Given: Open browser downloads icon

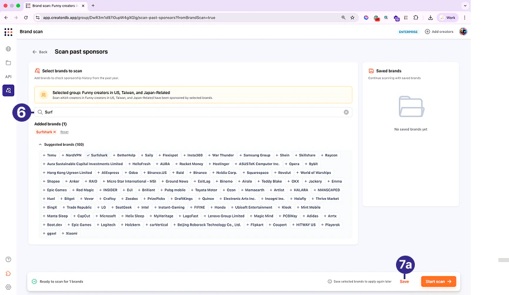Looking at the screenshot, I should coord(430,18).
